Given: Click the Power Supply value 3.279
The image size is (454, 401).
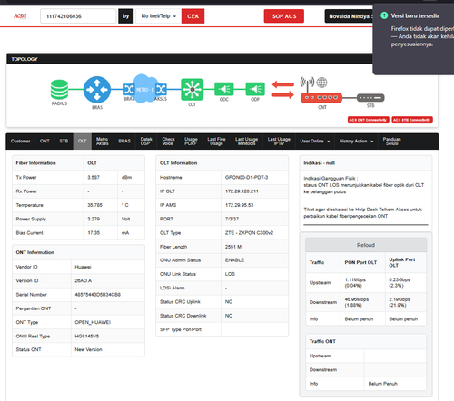Looking at the screenshot, I should (94, 219).
